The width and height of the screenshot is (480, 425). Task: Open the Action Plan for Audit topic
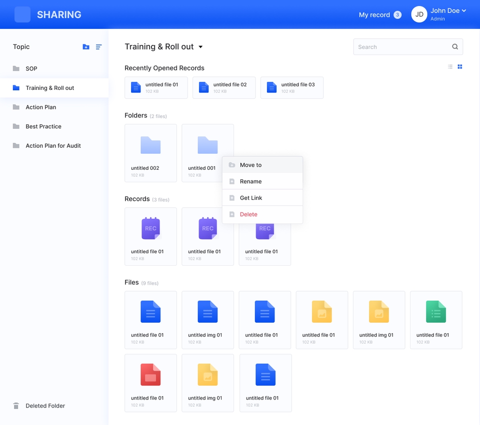click(54, 145)
